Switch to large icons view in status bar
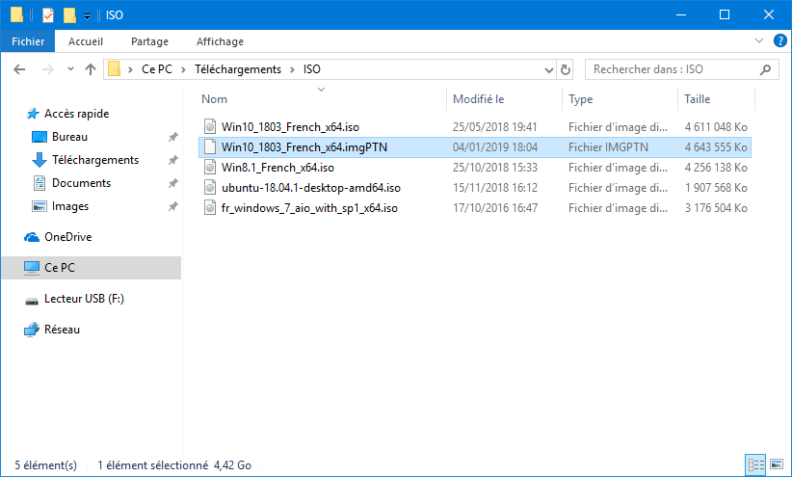The height and width of the screenshot is (477, 792). click(777, 464)
